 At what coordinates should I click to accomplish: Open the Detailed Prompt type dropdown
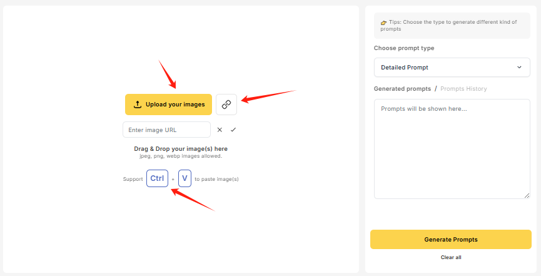coord(451,67)
